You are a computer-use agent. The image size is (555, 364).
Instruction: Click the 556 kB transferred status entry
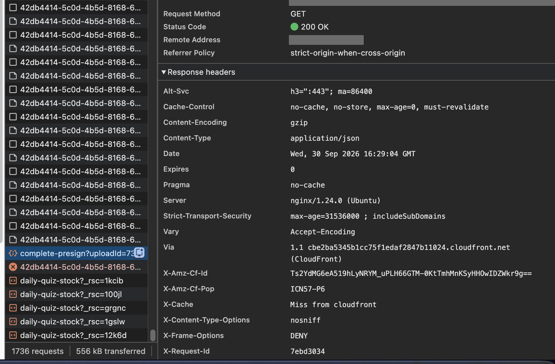tap(111, 351)
